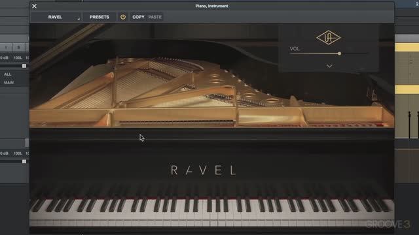The height and width of the screenshot is (235, 419).
Task: Click the Universal Audio diamond logo
Action: coord(329,38)
